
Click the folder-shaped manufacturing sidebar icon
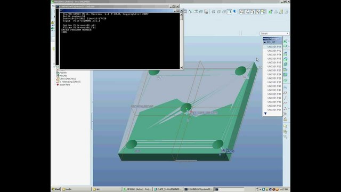[286, 70]
